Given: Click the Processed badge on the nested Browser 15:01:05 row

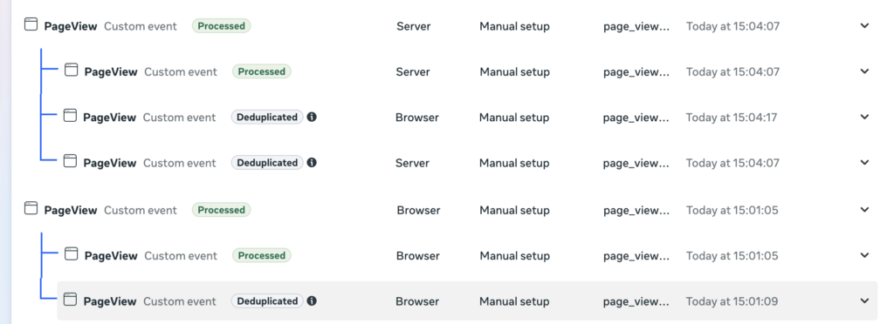Looking at the screenshot, I should click(262, 256).
